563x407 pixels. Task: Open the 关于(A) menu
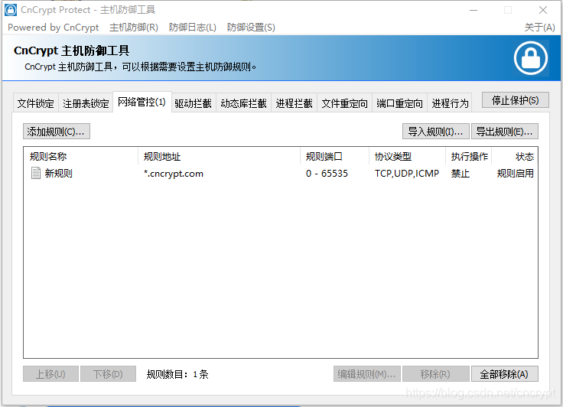click(539, 28)
